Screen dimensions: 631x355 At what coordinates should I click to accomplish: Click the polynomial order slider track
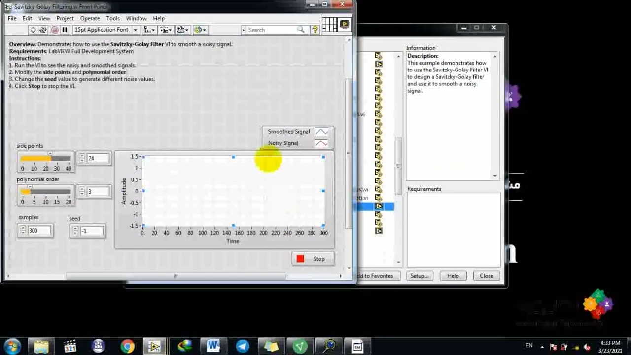pos(45,192)
